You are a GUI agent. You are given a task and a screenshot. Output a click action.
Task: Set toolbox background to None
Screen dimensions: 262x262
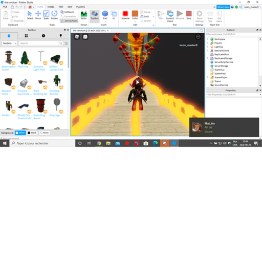pos(44,133)
